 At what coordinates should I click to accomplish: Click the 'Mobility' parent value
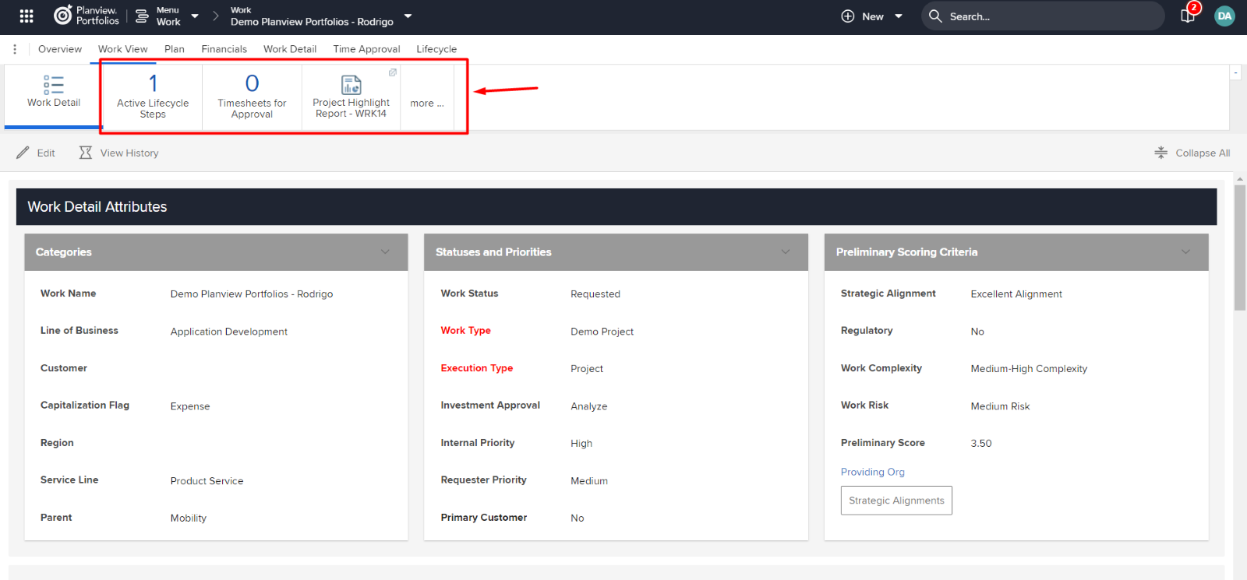[189, 518]
